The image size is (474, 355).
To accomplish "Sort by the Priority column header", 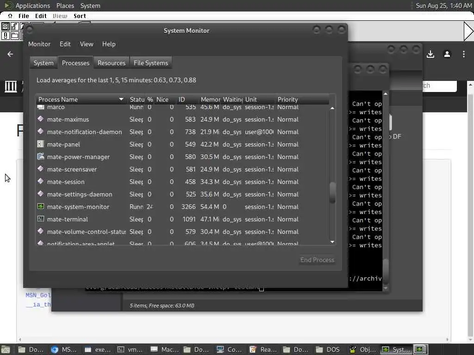I will click(x=302, y=99).
